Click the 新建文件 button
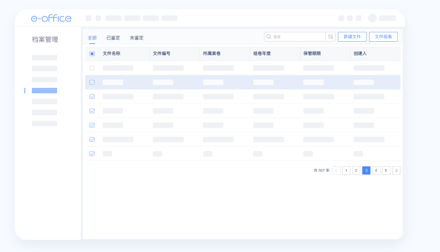Viewport: 440px width, 252px height. point(352,37)
